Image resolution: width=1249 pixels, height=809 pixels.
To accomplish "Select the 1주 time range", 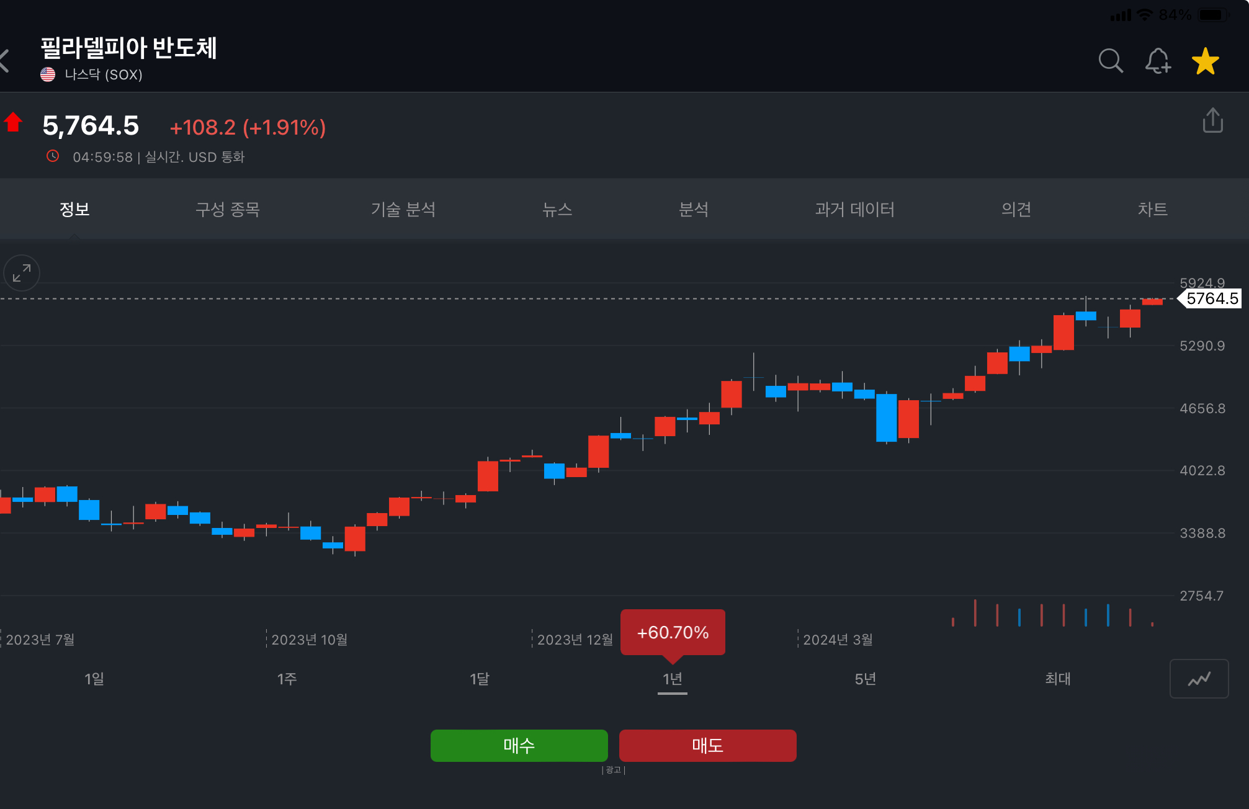I will point(287,679).
